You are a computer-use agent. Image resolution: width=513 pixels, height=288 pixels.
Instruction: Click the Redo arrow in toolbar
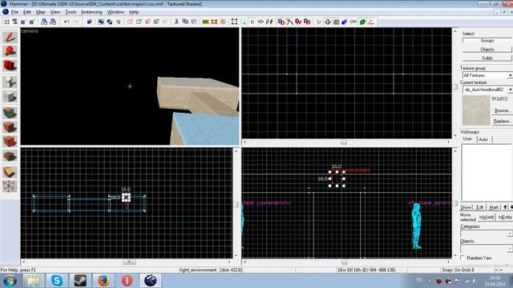75,22
